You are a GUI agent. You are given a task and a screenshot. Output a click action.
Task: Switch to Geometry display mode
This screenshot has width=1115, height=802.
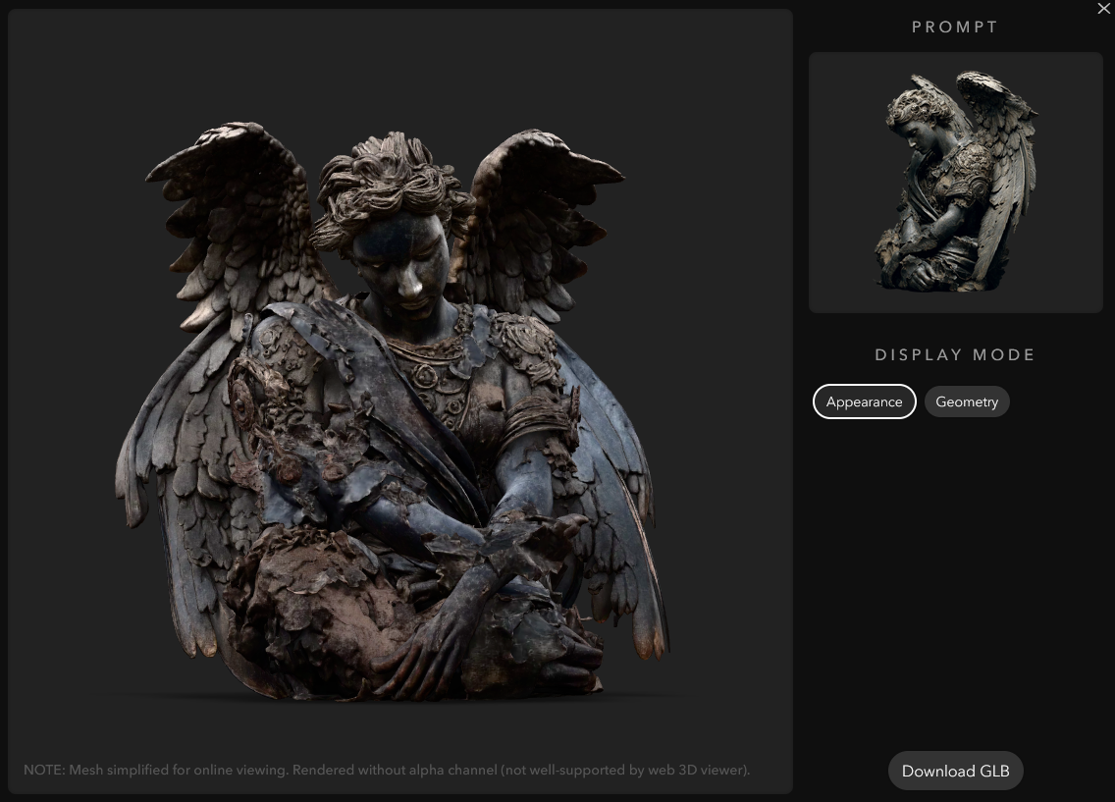click(966, 401)
